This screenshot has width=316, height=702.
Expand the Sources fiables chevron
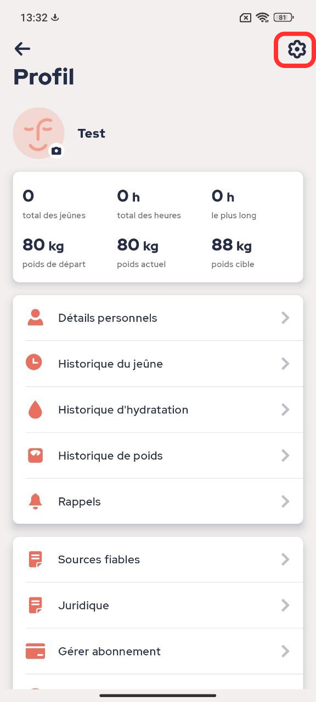point(285,559)
